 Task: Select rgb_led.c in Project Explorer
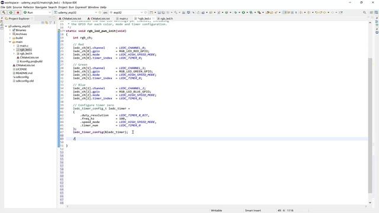point(24,50)
